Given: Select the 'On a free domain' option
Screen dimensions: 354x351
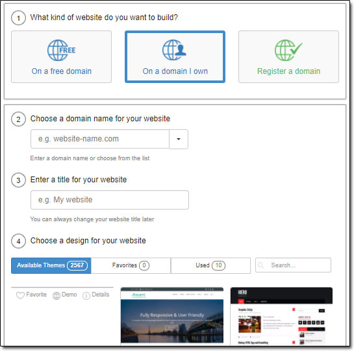Looking at the screenshot, I should (61, 57).
